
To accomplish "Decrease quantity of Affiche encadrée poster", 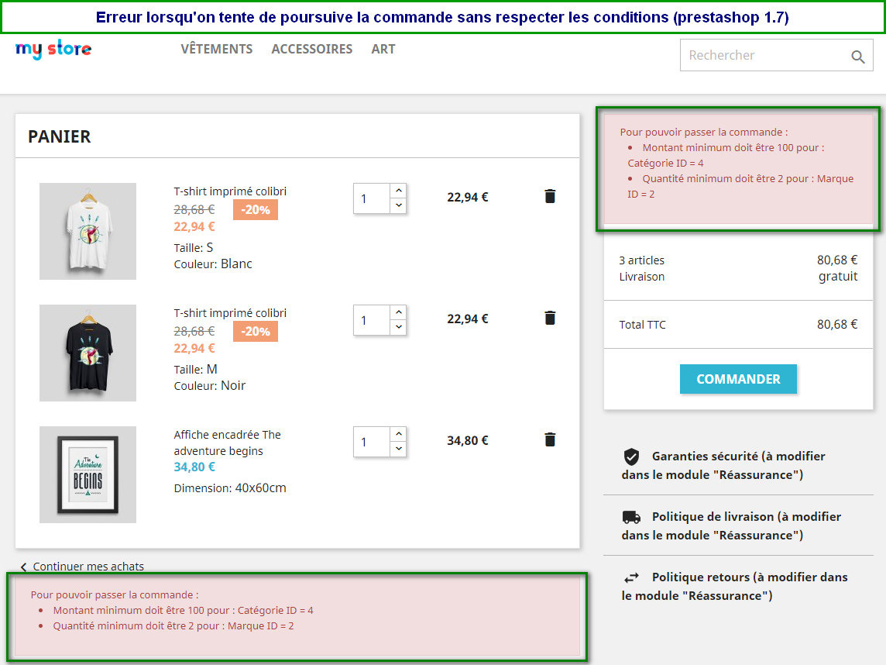I will tap(398, 449).
